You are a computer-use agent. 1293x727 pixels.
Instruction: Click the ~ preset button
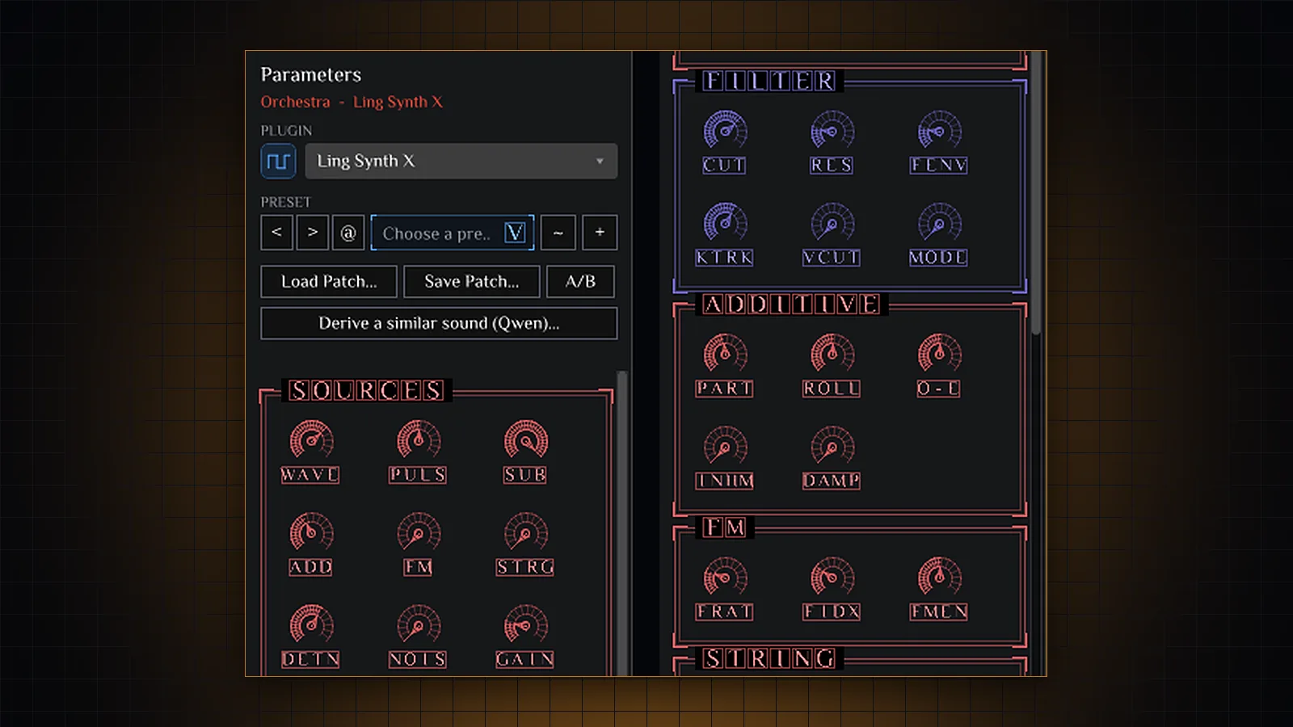tap(558, 233)
